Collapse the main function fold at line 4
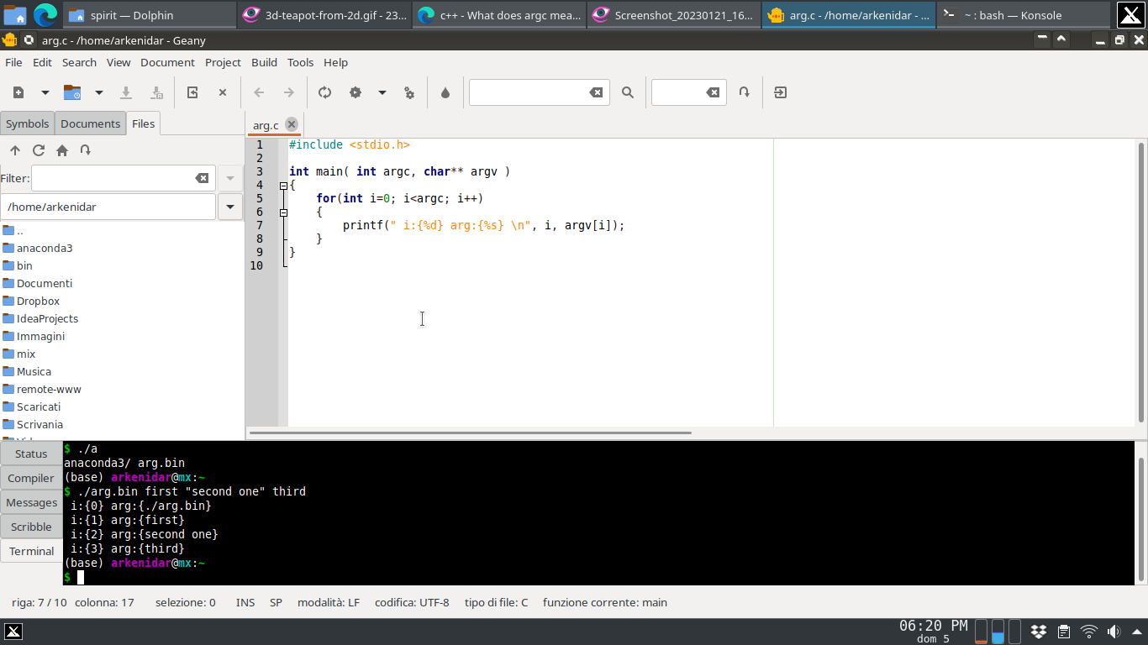The image size is (1148, 645). [x=283, y=186]
